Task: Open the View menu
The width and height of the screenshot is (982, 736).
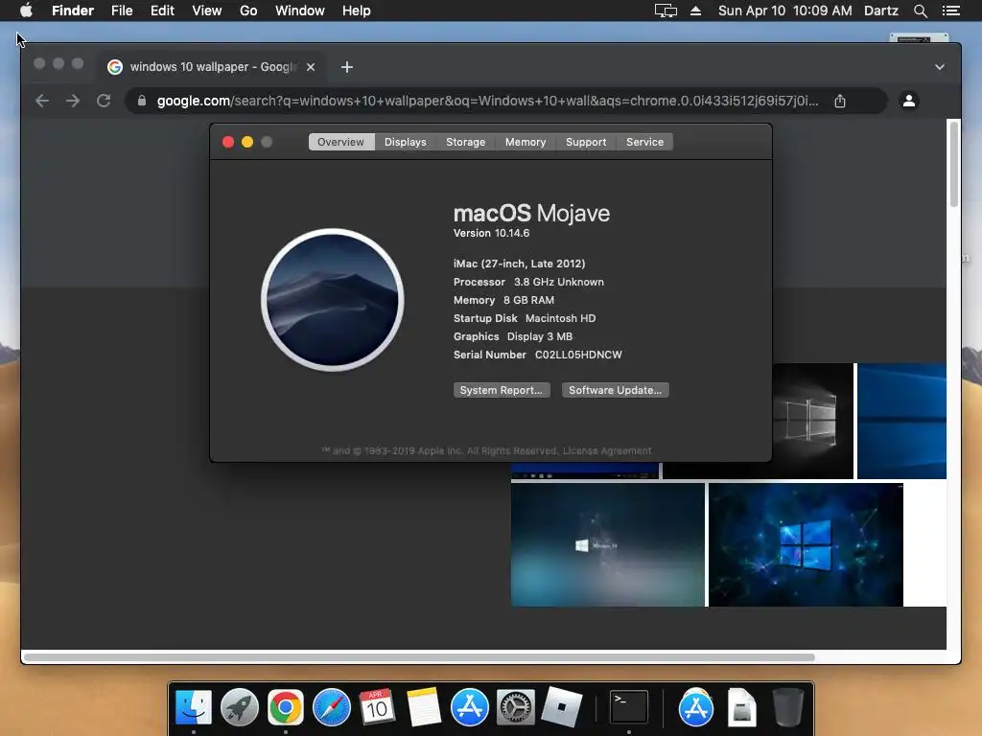Action: click(207, 11)
